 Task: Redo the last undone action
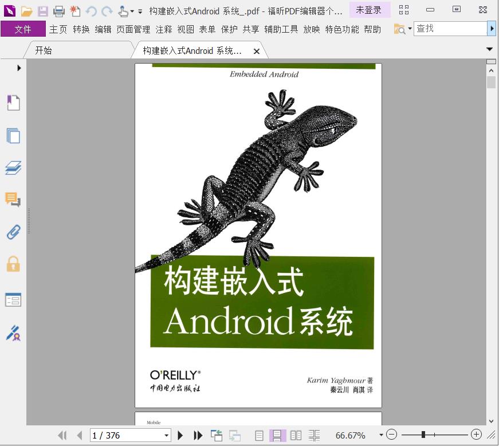pos(107,11)
